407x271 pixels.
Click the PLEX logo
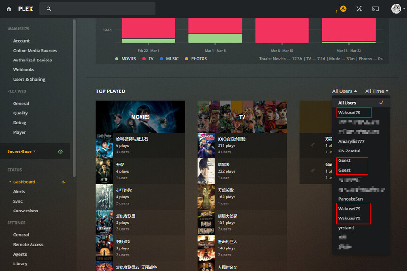[x=26, y=9]
